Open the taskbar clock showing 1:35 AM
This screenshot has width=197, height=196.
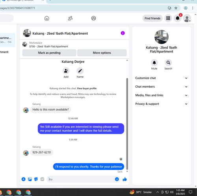click(180, 192)
